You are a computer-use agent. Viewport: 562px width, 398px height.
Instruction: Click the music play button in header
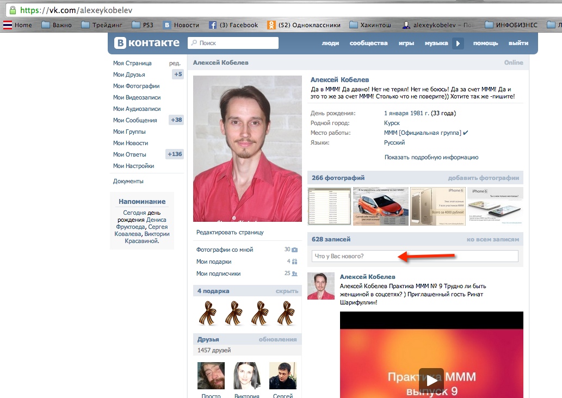[458, 43]
